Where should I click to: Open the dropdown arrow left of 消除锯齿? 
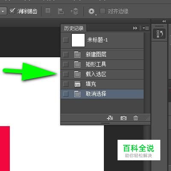(x=3, y=11)
